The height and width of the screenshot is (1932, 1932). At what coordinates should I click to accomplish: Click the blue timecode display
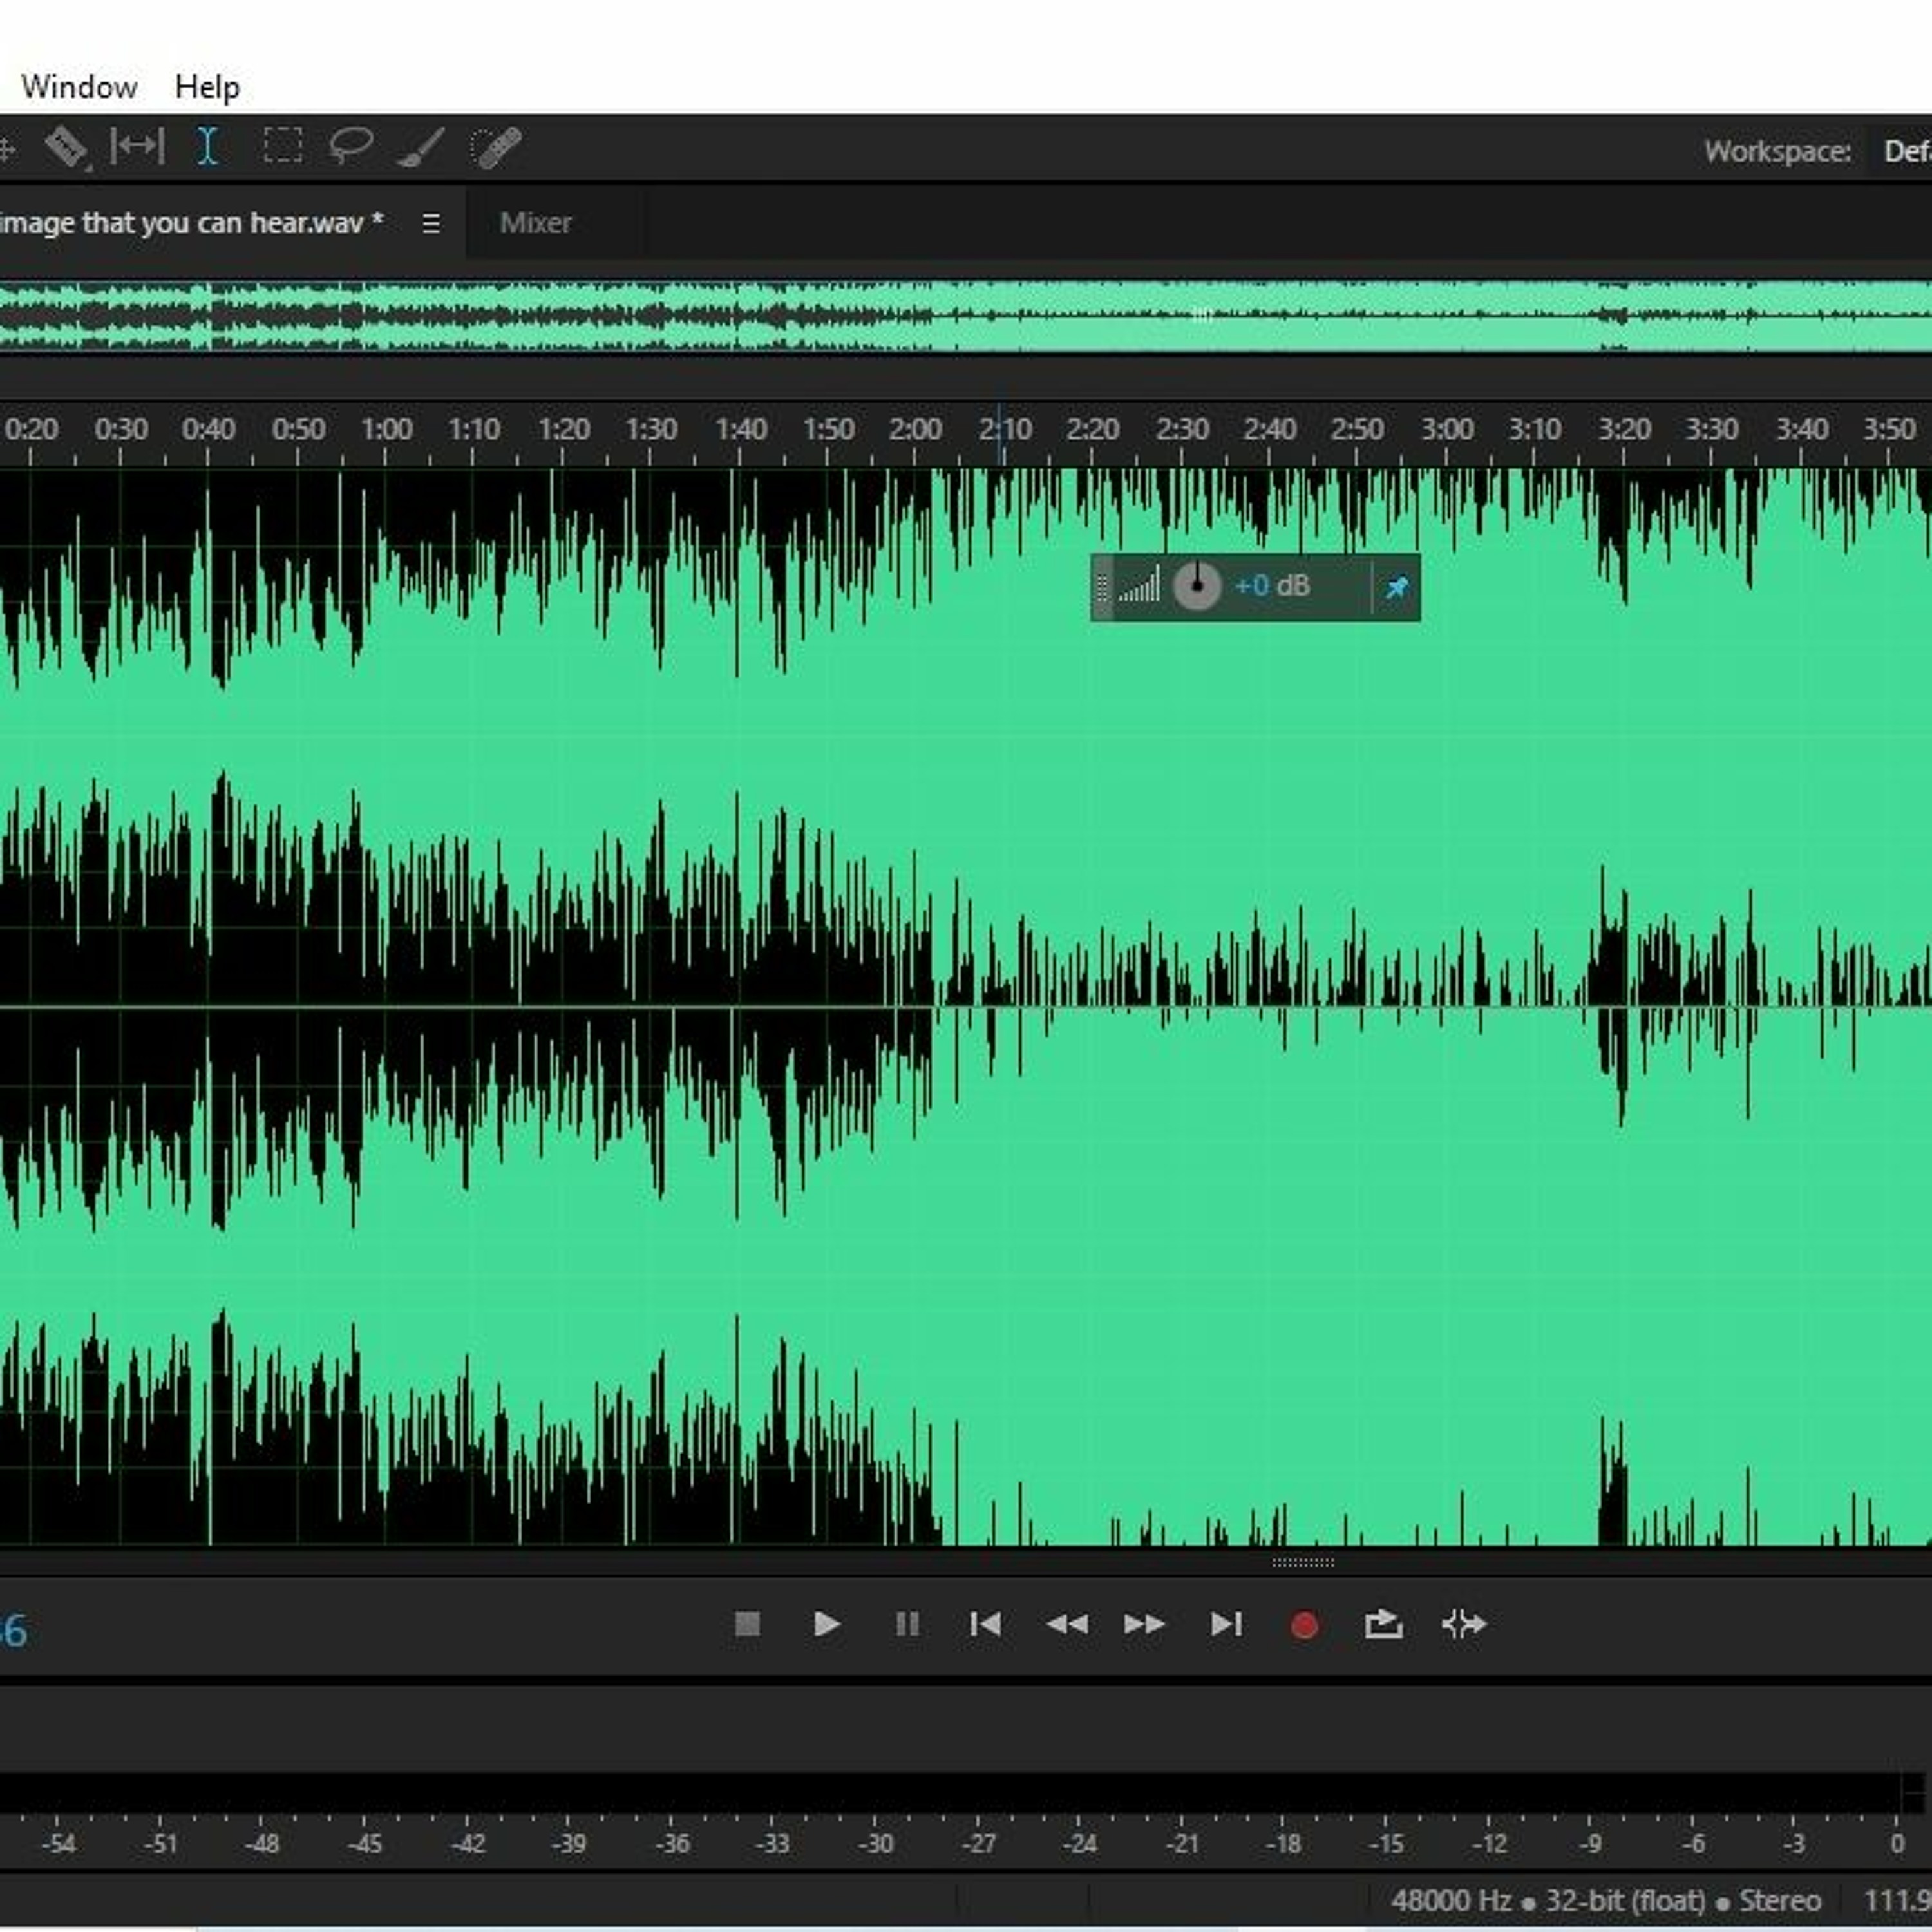tap(14, 1632)
